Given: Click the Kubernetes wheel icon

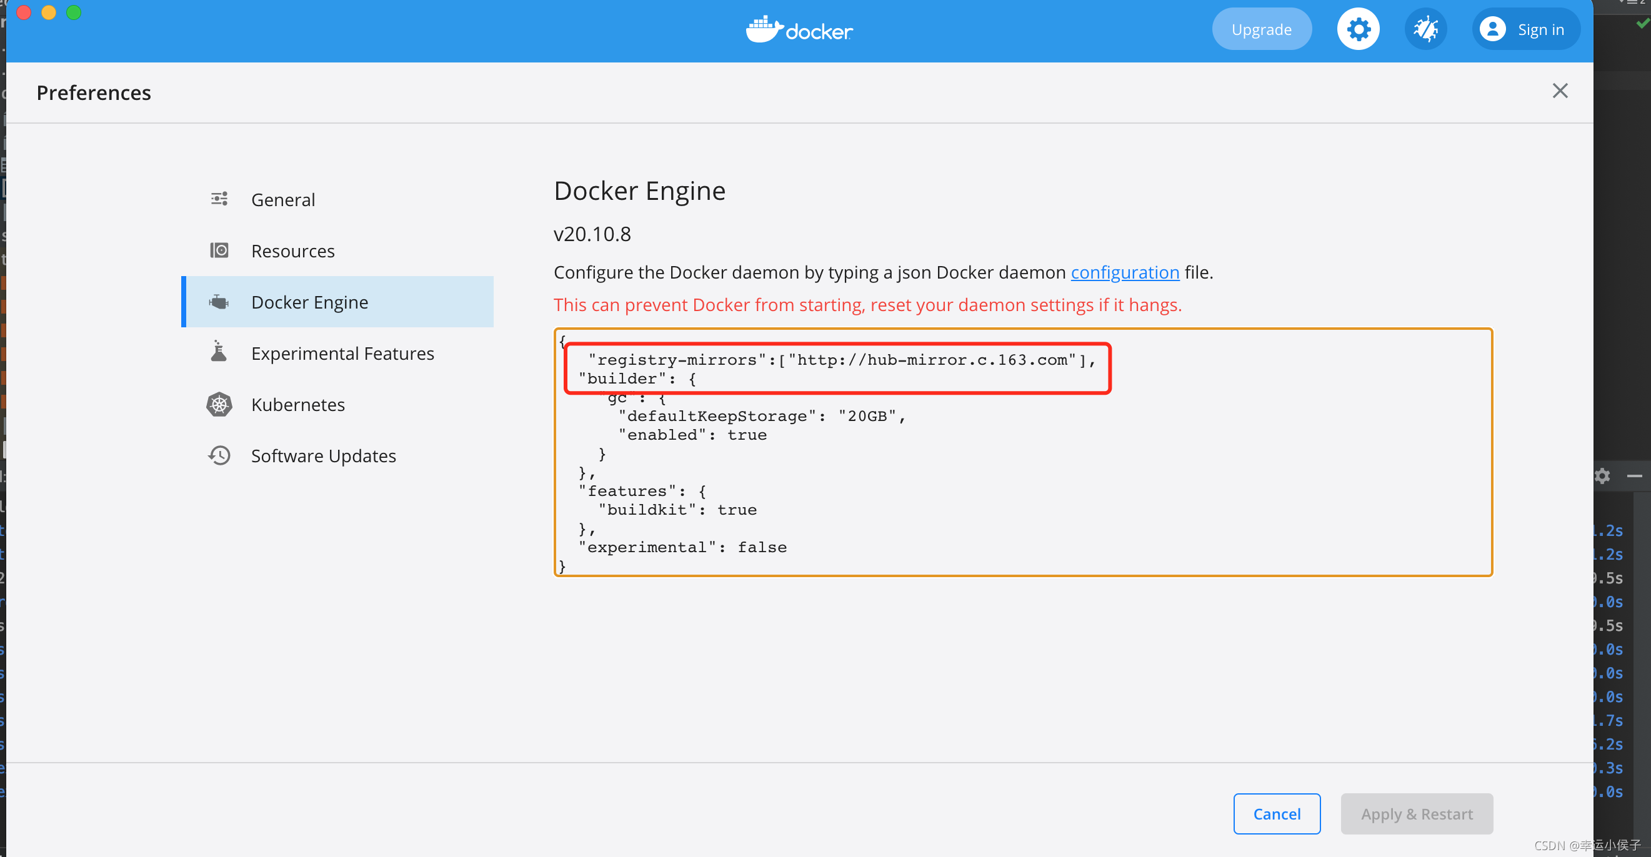Looking at the screenshot, I should [x=219, y=404].
